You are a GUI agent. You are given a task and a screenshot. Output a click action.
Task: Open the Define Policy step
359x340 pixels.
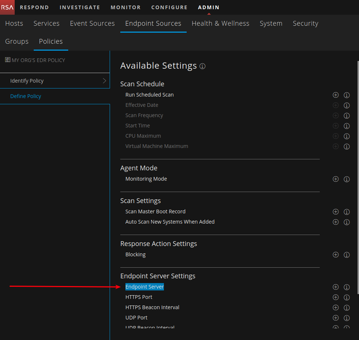click(26, 96)
